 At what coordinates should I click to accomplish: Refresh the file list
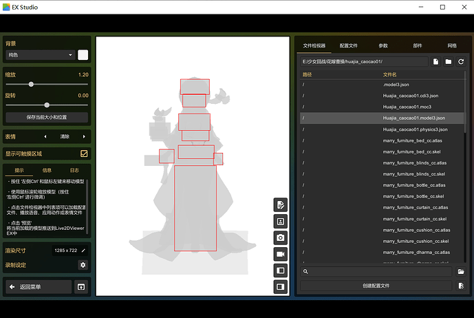[461, 62]
